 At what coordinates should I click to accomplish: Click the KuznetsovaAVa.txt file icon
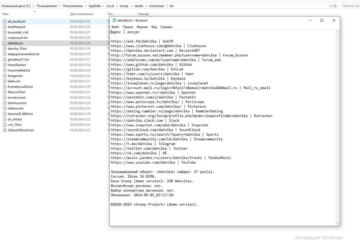[x=5, y=86]
